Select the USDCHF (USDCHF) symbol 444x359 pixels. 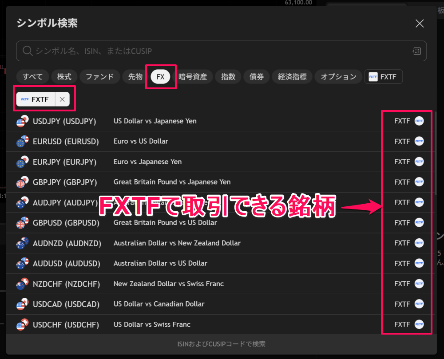pyautogui.click(x=66, y=325)
